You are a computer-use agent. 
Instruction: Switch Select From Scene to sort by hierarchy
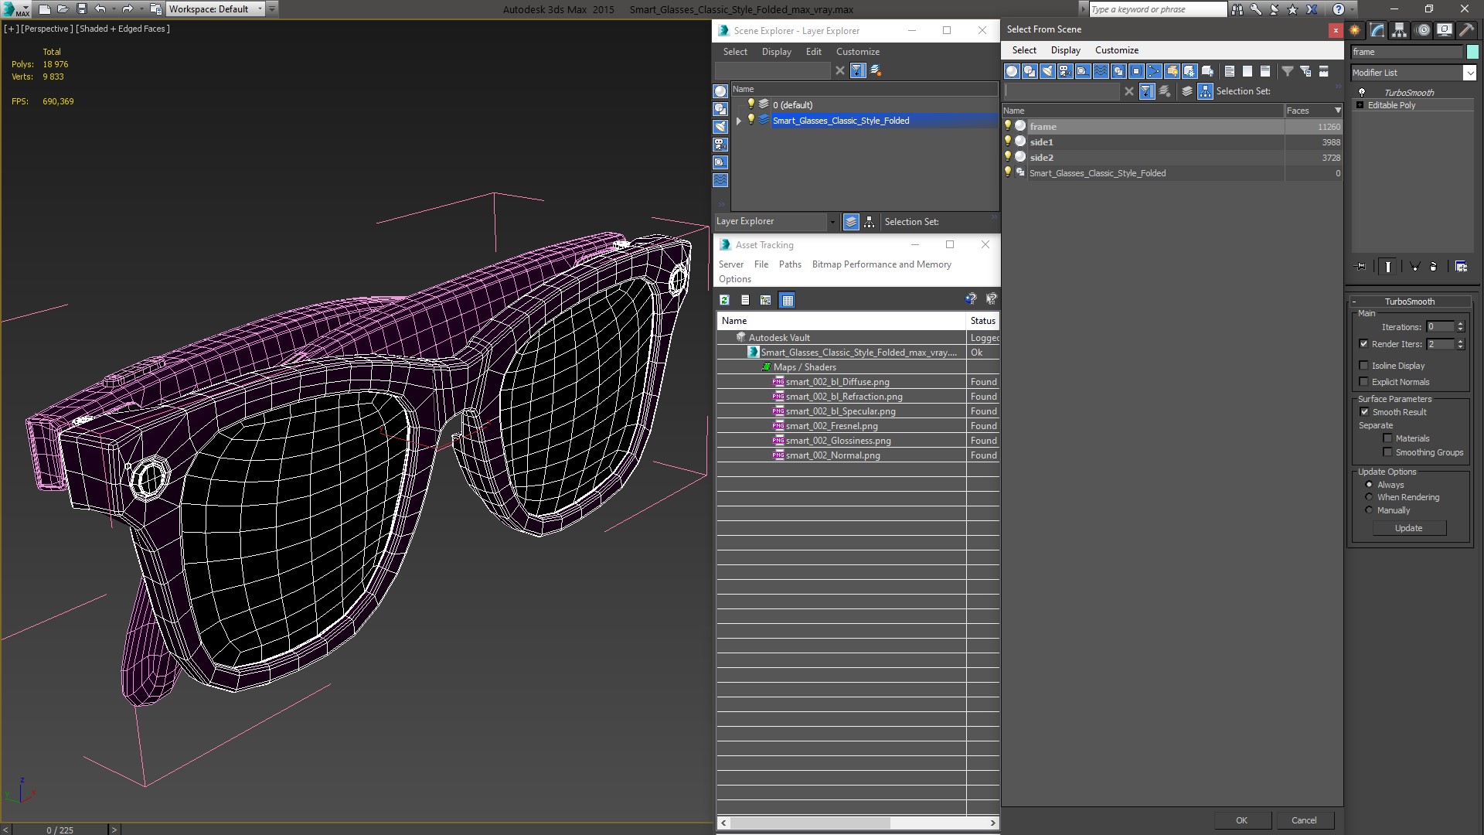1205,91
